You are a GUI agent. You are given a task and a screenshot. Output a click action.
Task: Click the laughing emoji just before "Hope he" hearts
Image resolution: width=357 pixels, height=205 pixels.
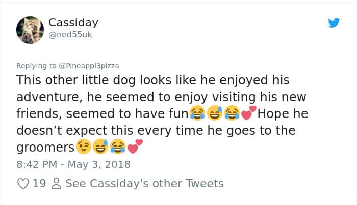point(232,113)
